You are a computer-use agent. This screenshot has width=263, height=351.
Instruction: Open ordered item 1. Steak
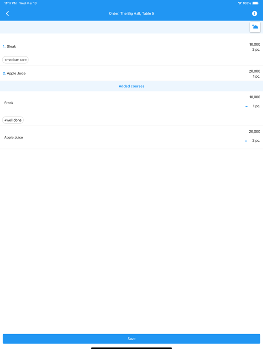131,50
